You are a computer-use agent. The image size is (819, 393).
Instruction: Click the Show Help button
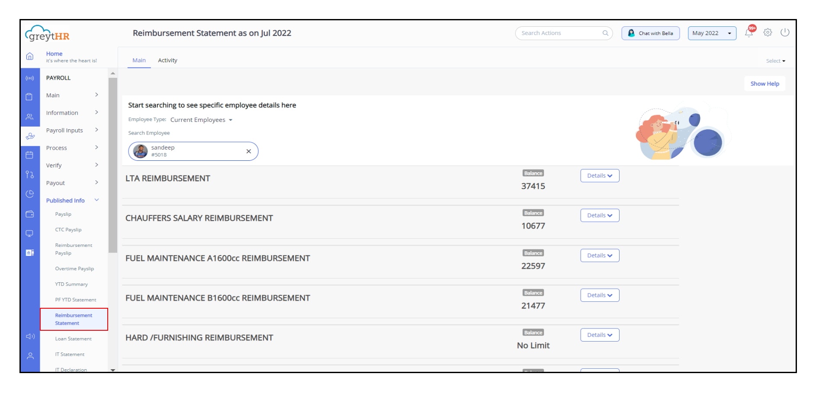click(764, 84)
